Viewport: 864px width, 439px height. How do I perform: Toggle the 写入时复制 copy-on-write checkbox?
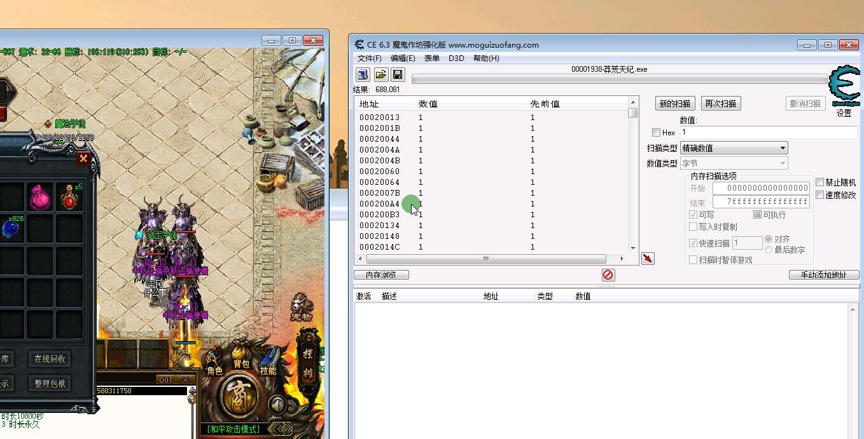point(693,227)
